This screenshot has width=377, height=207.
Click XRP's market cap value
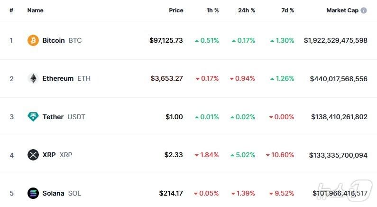click(338, 155)
